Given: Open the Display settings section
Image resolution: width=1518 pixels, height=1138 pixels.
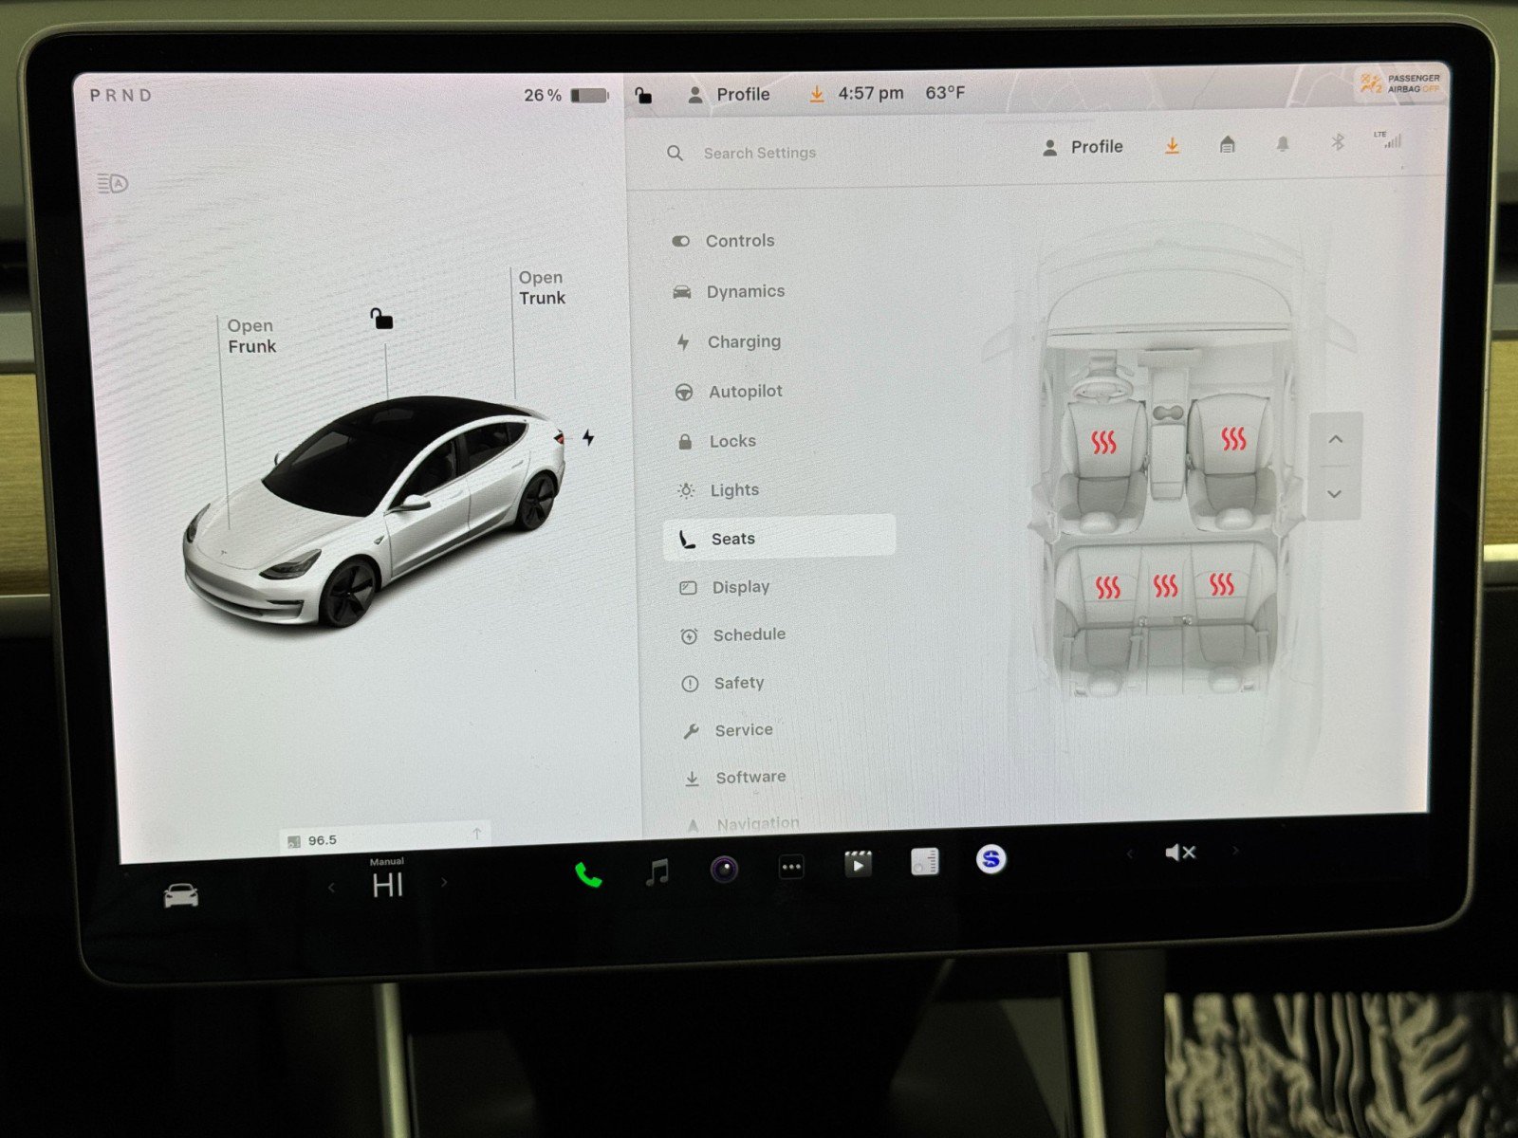Looking at the screenshot, I should [741, 586].
